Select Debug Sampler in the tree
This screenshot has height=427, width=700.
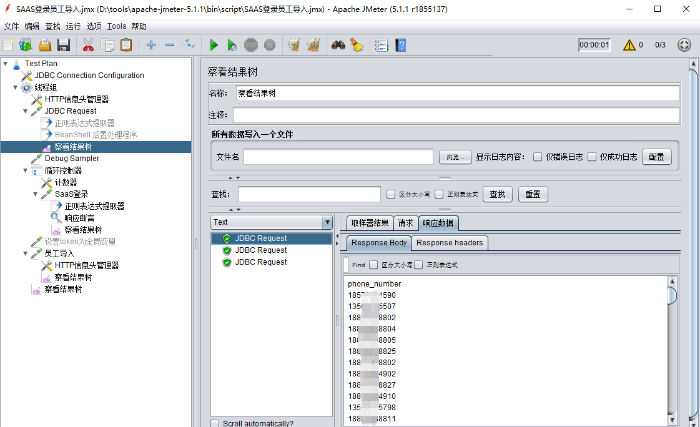coord(72,159)
